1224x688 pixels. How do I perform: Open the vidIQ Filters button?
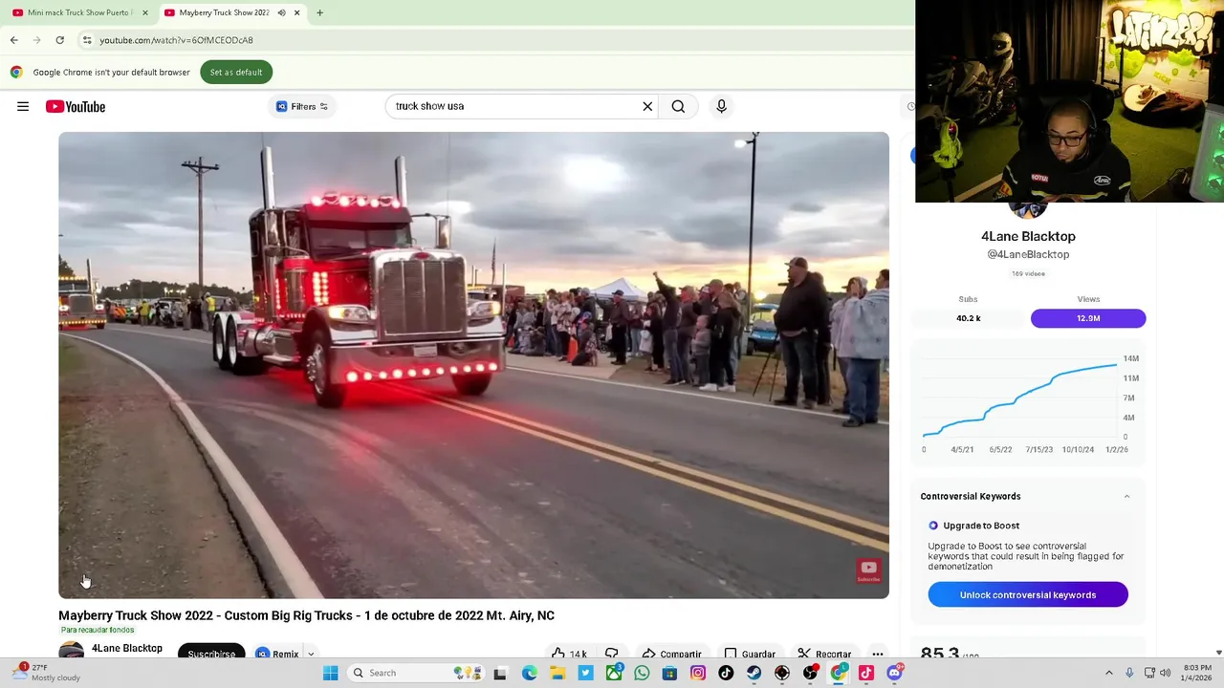pyautogui.click(x=302, y=106)
